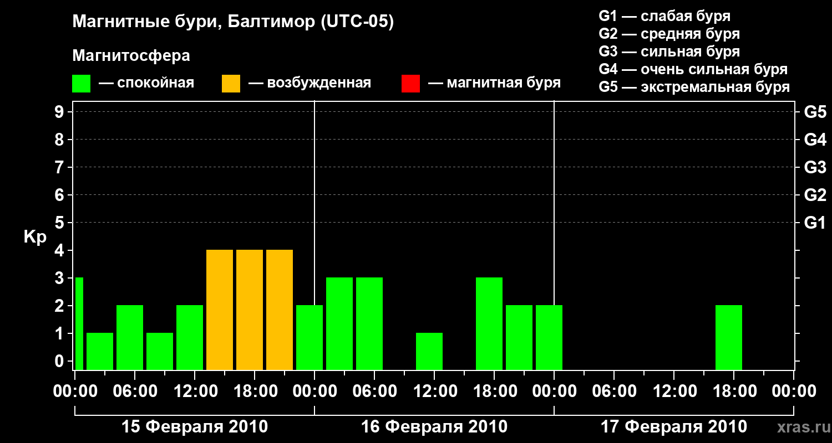
Task: Click the green Kp 2 bar at 06:00 on 15 February
Action: (130, 337)
